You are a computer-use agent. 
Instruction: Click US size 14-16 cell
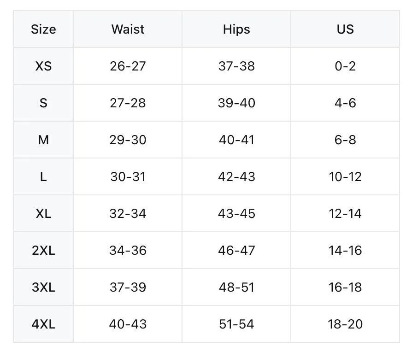pyautogui.click(x=345, y=250)
